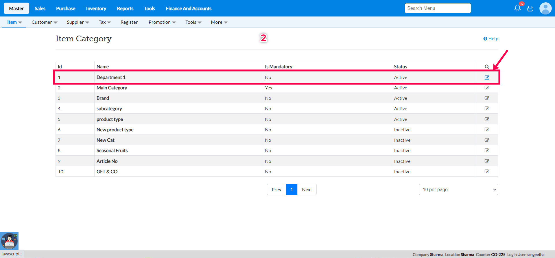
Task: Click the printer icon in header
Action: [530, 9]
